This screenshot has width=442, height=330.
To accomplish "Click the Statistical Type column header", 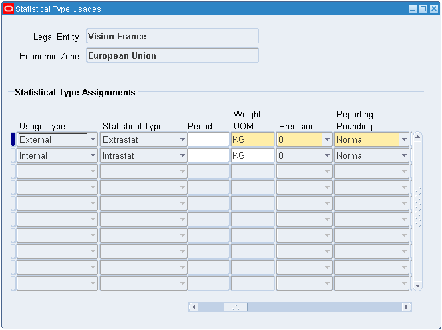I will [133, 126].
